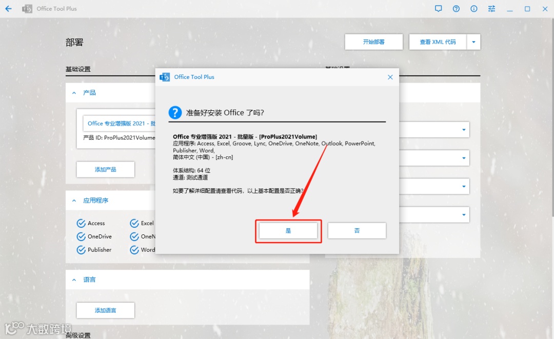Click the 产品 ID: ProPlus2021Volume text
The width and height of the screenshot is (554, 339).
pyautogui.click(x=119, y=138)
